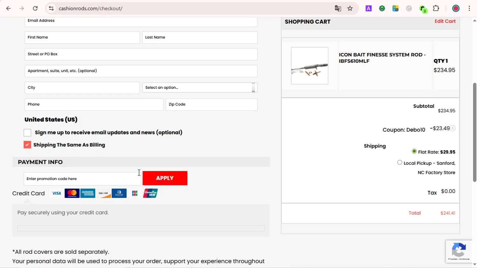Open site information icon in address bar
The image size is (477, 268).
[x=51, y=9]
